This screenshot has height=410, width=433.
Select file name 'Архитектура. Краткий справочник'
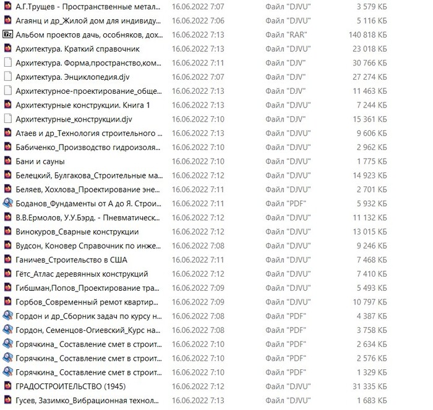pos(77,49)
